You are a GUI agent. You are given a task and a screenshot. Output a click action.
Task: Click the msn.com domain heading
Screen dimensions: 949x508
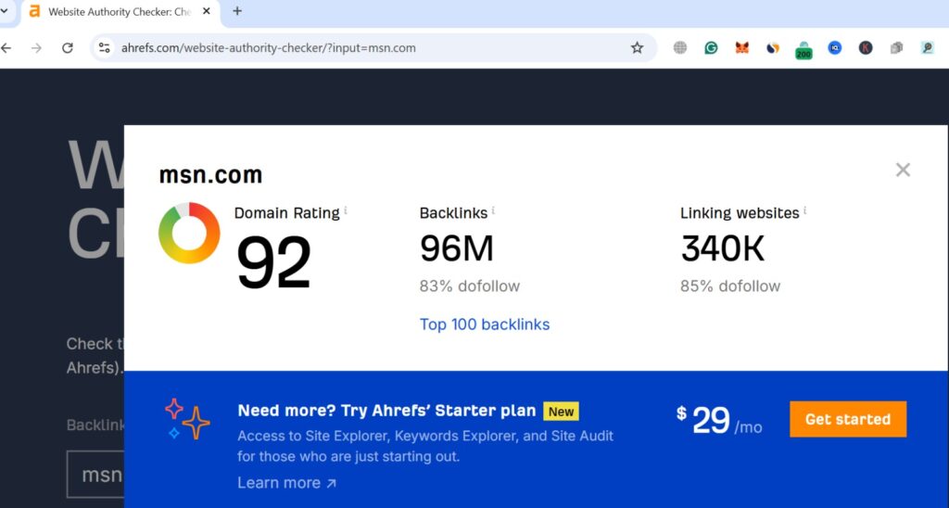coord(210,175)
